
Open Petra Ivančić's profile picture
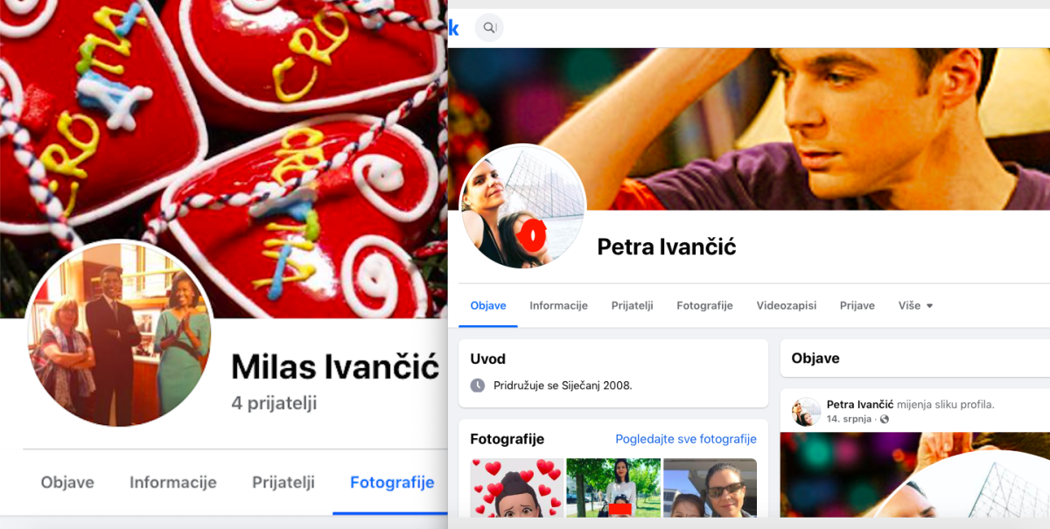pyautogui.click(x=523, y=206)
